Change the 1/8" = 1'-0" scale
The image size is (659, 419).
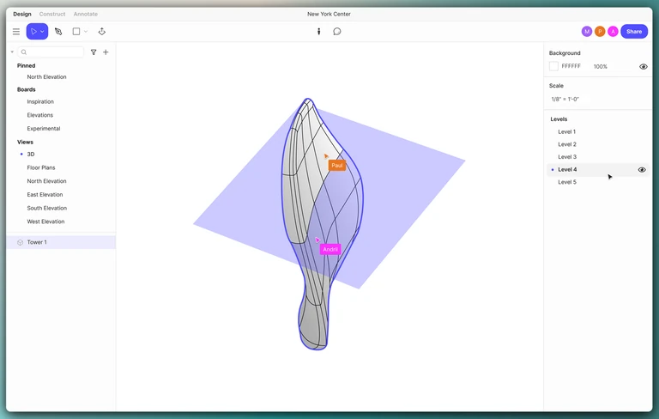[x=565, y=100]
